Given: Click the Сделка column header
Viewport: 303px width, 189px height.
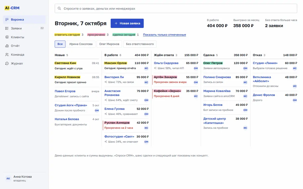Looking at the screenshot, I should [x=209, y=55].
